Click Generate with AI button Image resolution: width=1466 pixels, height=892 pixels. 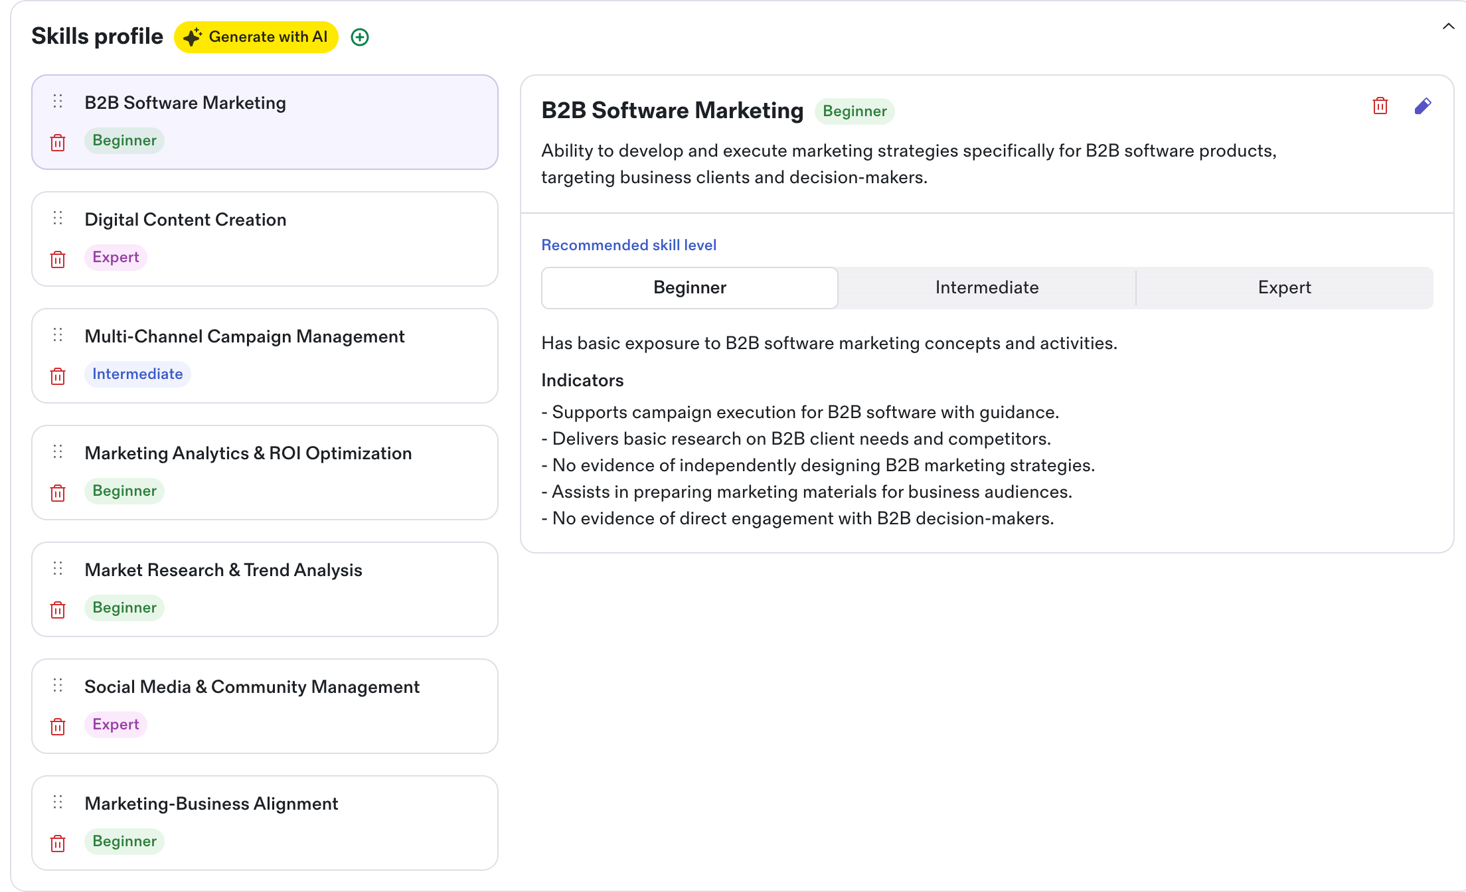pos(256,37)
